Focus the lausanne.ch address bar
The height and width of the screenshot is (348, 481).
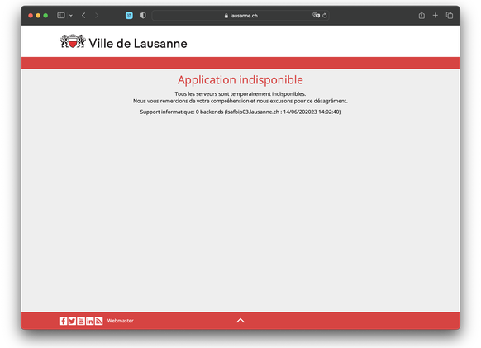tap(240, 16)
